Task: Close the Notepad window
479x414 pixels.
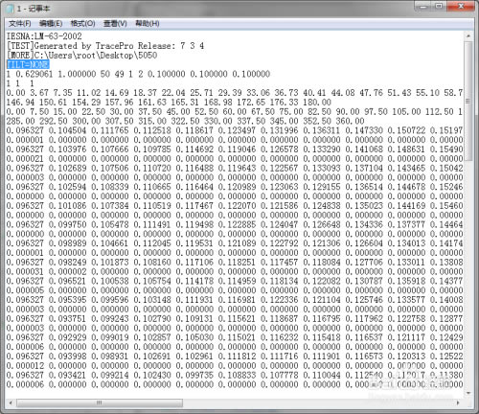Action: pyautogui.click(x=461, y=7)
